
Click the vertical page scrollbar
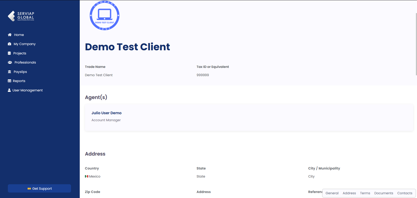coord(416,44)
